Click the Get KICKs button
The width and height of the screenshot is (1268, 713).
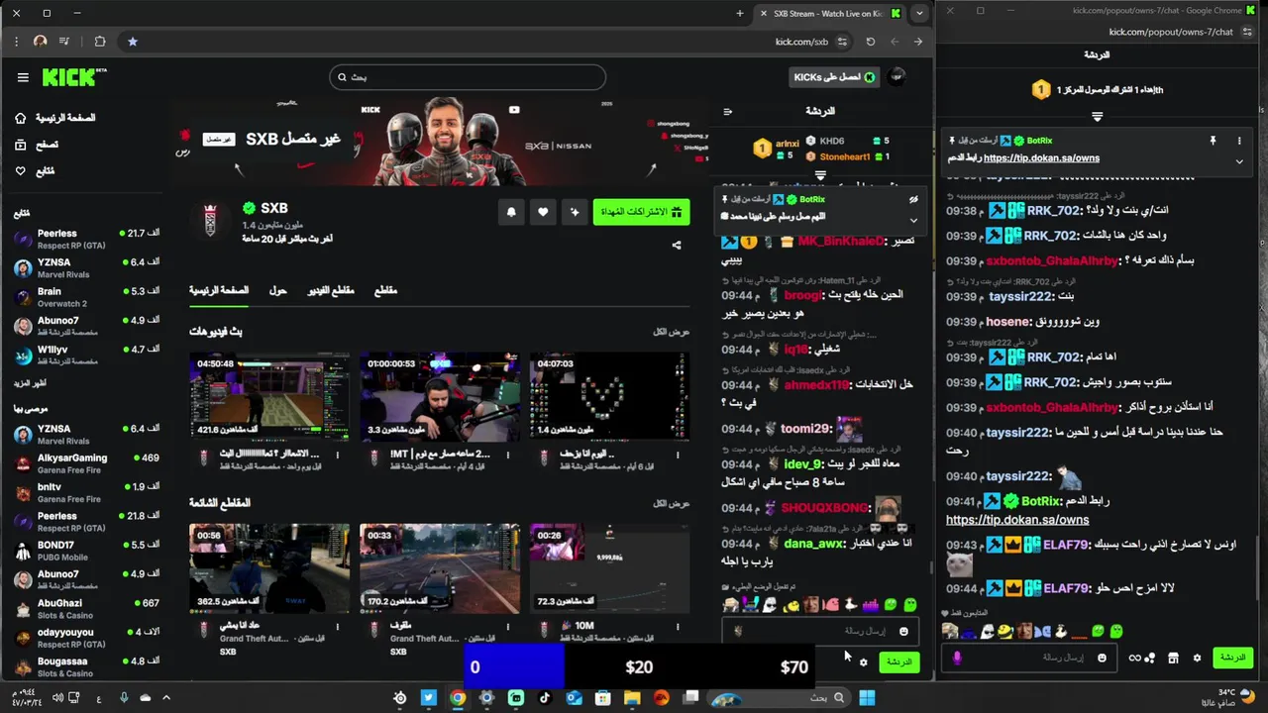coord(835,77)
